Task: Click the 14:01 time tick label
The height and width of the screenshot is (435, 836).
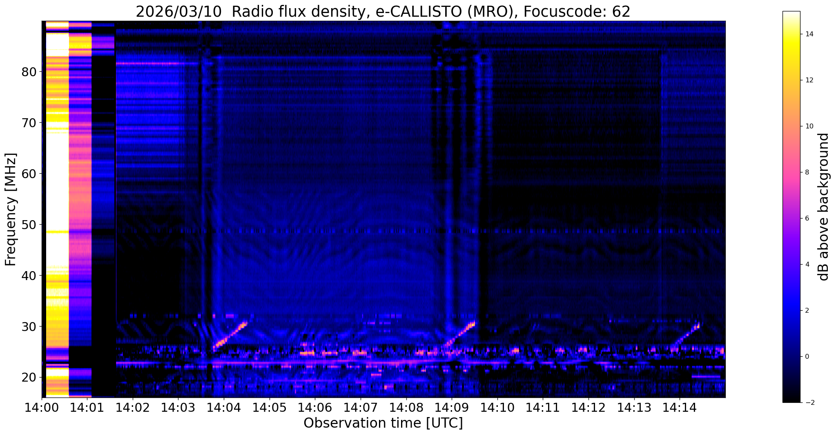Action: tap(87, 407)
